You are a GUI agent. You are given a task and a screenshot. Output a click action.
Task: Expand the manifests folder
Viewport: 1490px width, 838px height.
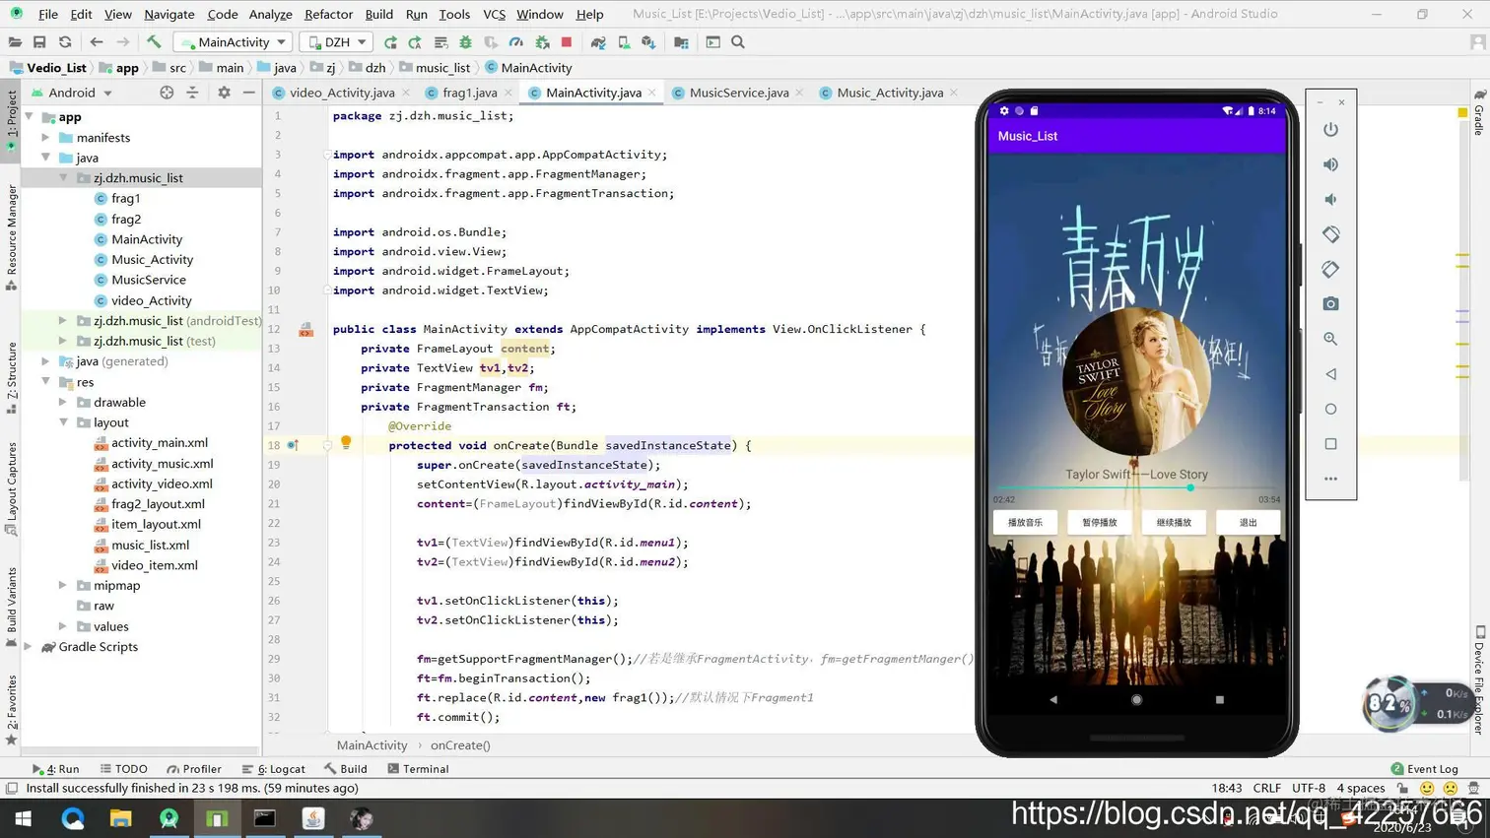pos(46,138)
